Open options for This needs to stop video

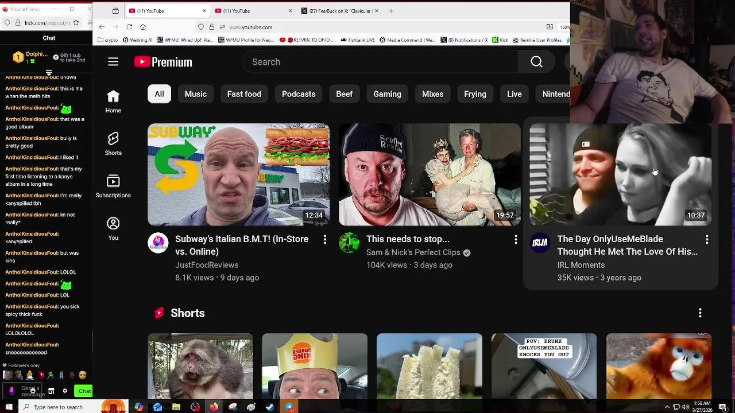coord(516,240)
